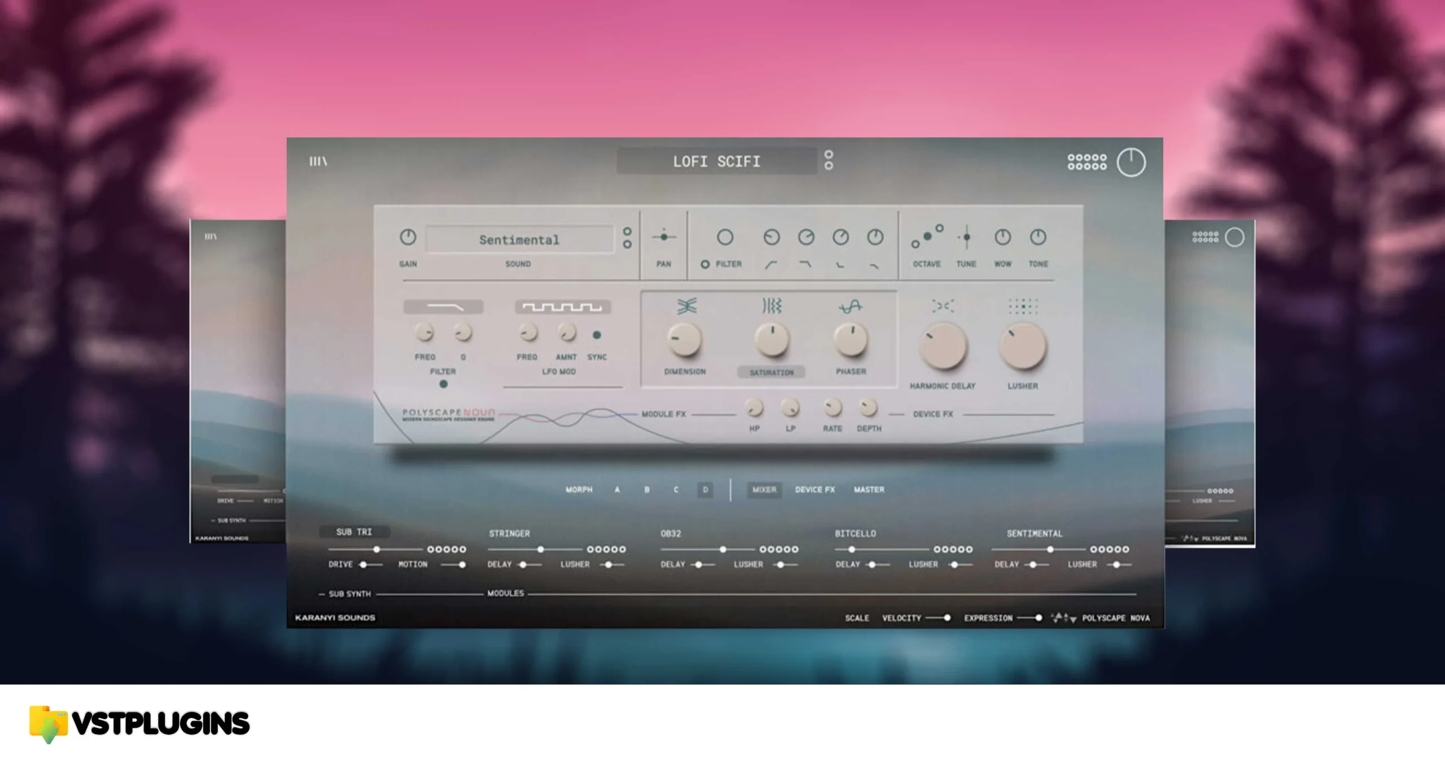Adjust the GAIN knob

(x=408, y=237)
